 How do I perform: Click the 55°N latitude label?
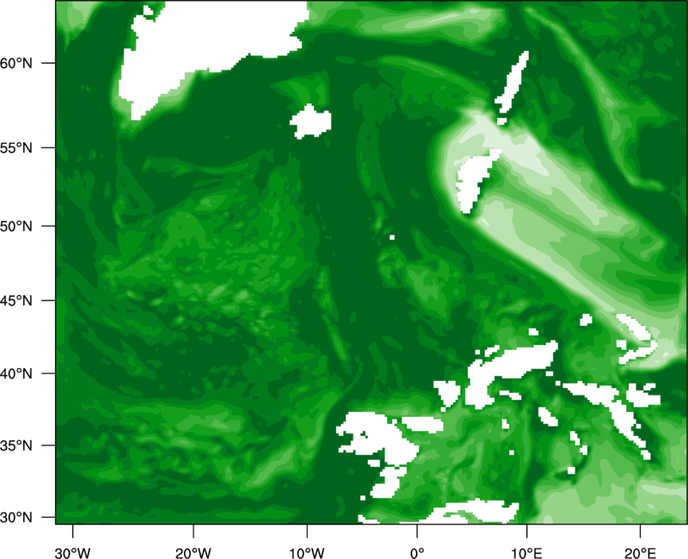16,148
